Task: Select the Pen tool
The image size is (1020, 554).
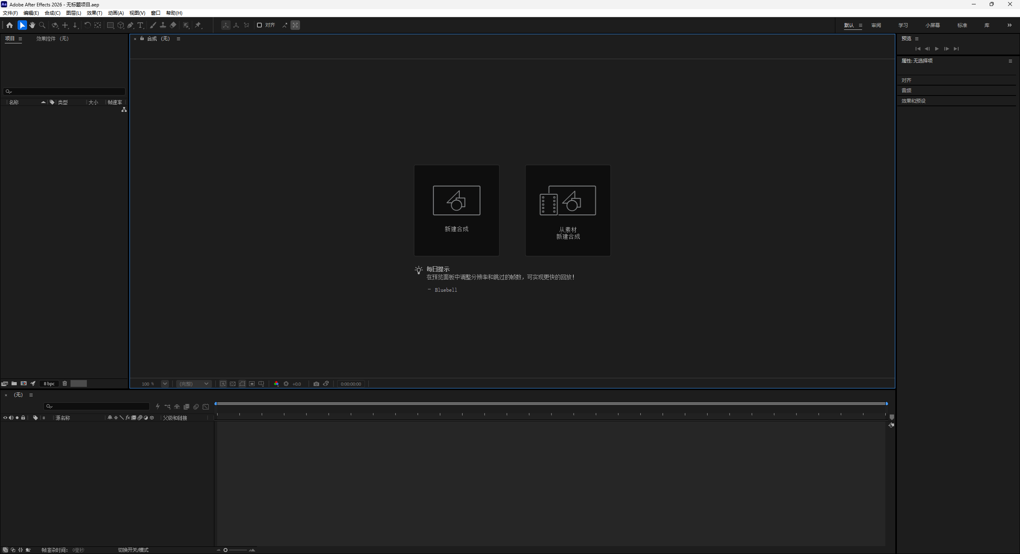Action: (x=130, y=25)
